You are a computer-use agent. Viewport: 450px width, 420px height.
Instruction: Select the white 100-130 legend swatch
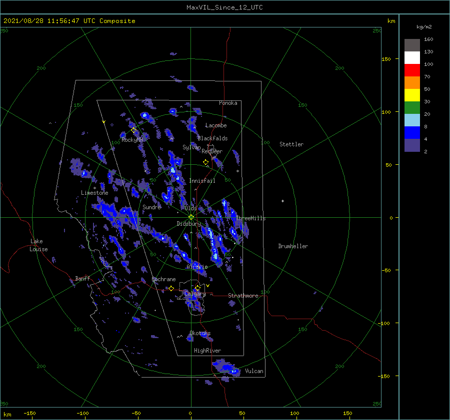pos(412,57)
